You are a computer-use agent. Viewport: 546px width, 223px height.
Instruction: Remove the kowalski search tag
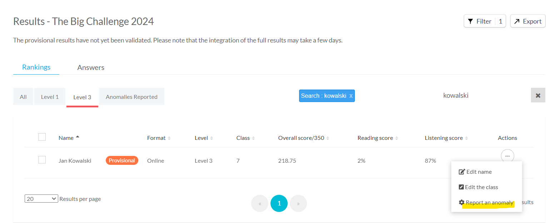coord(351,96)
